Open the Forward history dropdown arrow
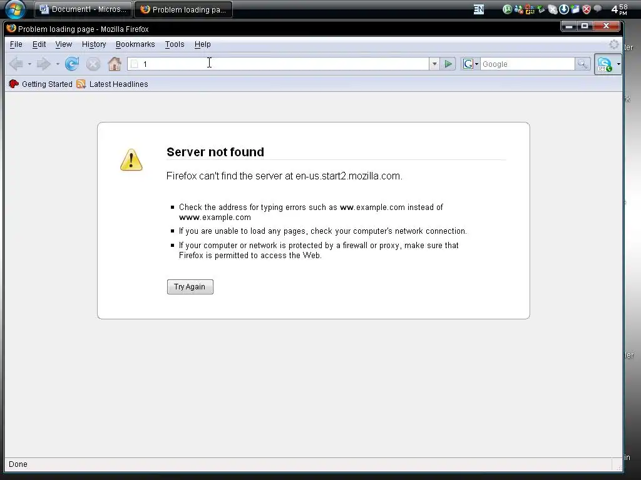Viewport: 641px width, 480px height. tap(58, 64)
